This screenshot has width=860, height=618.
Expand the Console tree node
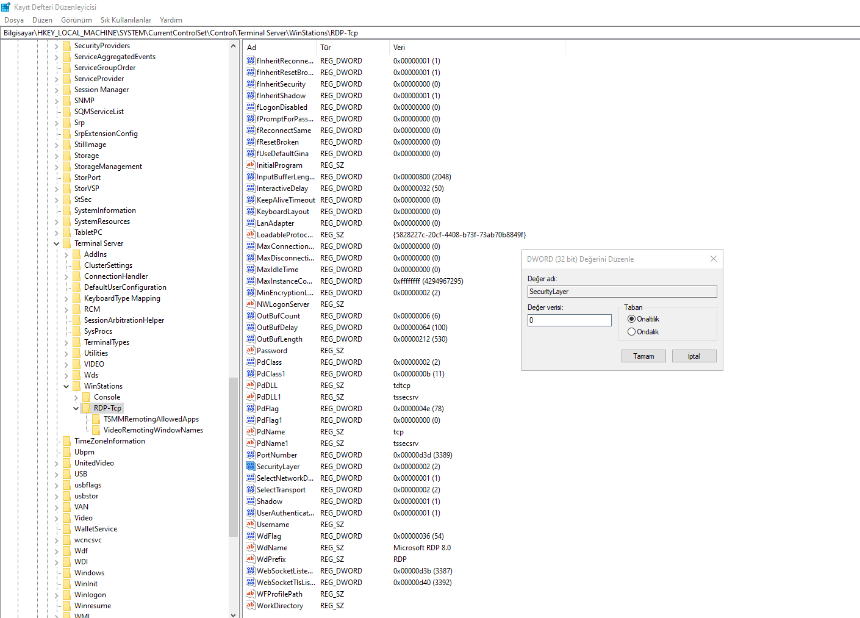pyautogui.click(x=76, y=397)
